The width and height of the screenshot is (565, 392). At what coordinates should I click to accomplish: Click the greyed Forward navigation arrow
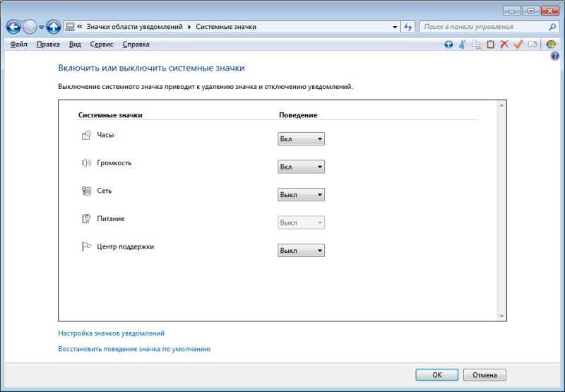coord(30,27)
